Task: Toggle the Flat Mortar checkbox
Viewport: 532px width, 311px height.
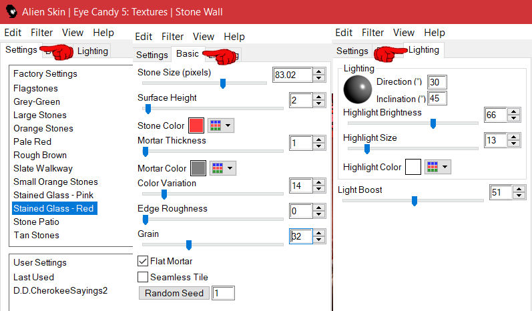Action: [143, 261]
